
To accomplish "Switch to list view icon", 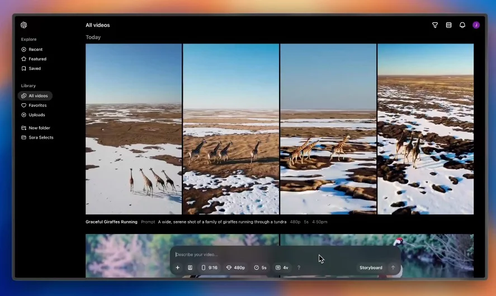I will (448, 25).
